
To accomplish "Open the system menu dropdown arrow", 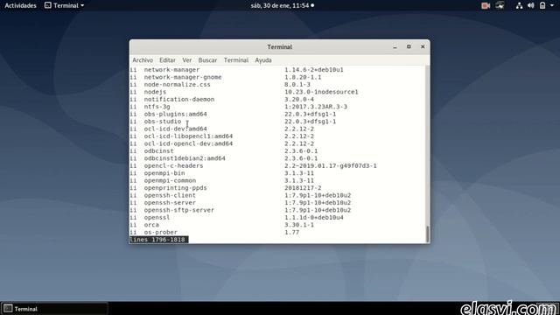I will pos(552,5).
